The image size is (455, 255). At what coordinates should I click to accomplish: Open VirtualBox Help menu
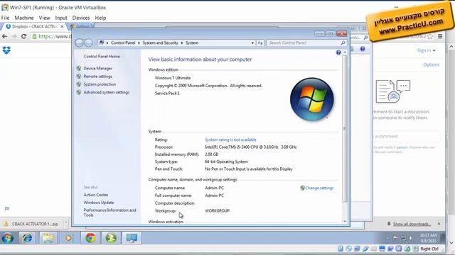pos(100,18)
